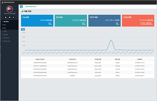Viewport: 157px width, 101px height.
Task: Click the monitor icon above 회원관리 in sidebar
Action: coord(2,31)
